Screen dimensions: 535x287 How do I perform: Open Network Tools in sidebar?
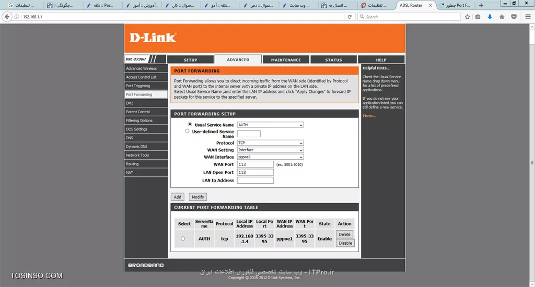(146, 155)
